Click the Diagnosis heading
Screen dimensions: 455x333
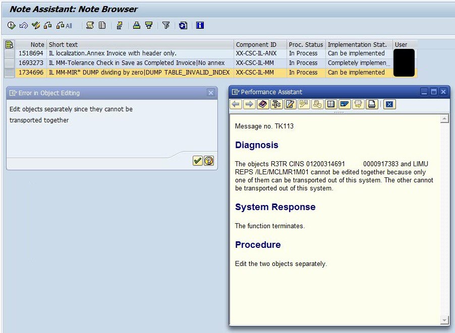[257, 145]
